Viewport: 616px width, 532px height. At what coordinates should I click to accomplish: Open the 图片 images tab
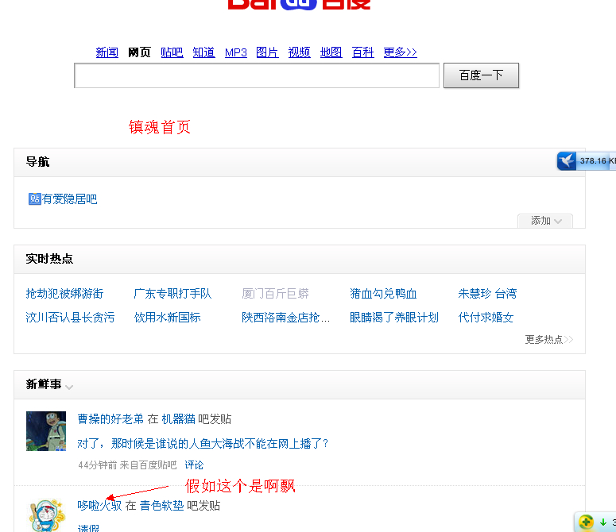267,52
